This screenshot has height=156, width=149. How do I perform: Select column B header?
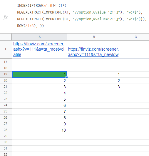94,37
